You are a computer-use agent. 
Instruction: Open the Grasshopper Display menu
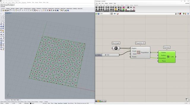[x=106, y=3]
